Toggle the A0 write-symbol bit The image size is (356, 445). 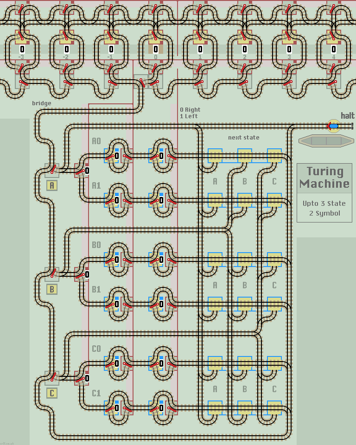117,156
